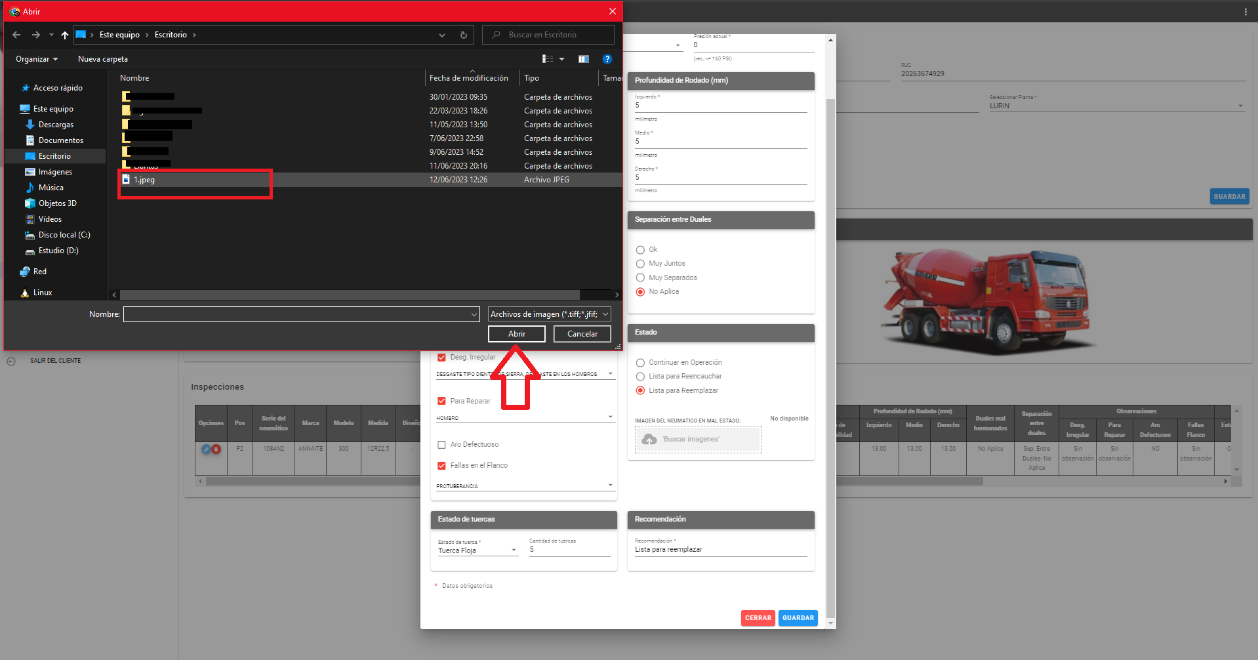Click the blue edit icon in inspection row
This screenshot has width=1258, height=660.
pyautogui.click(x=206, y=449)
